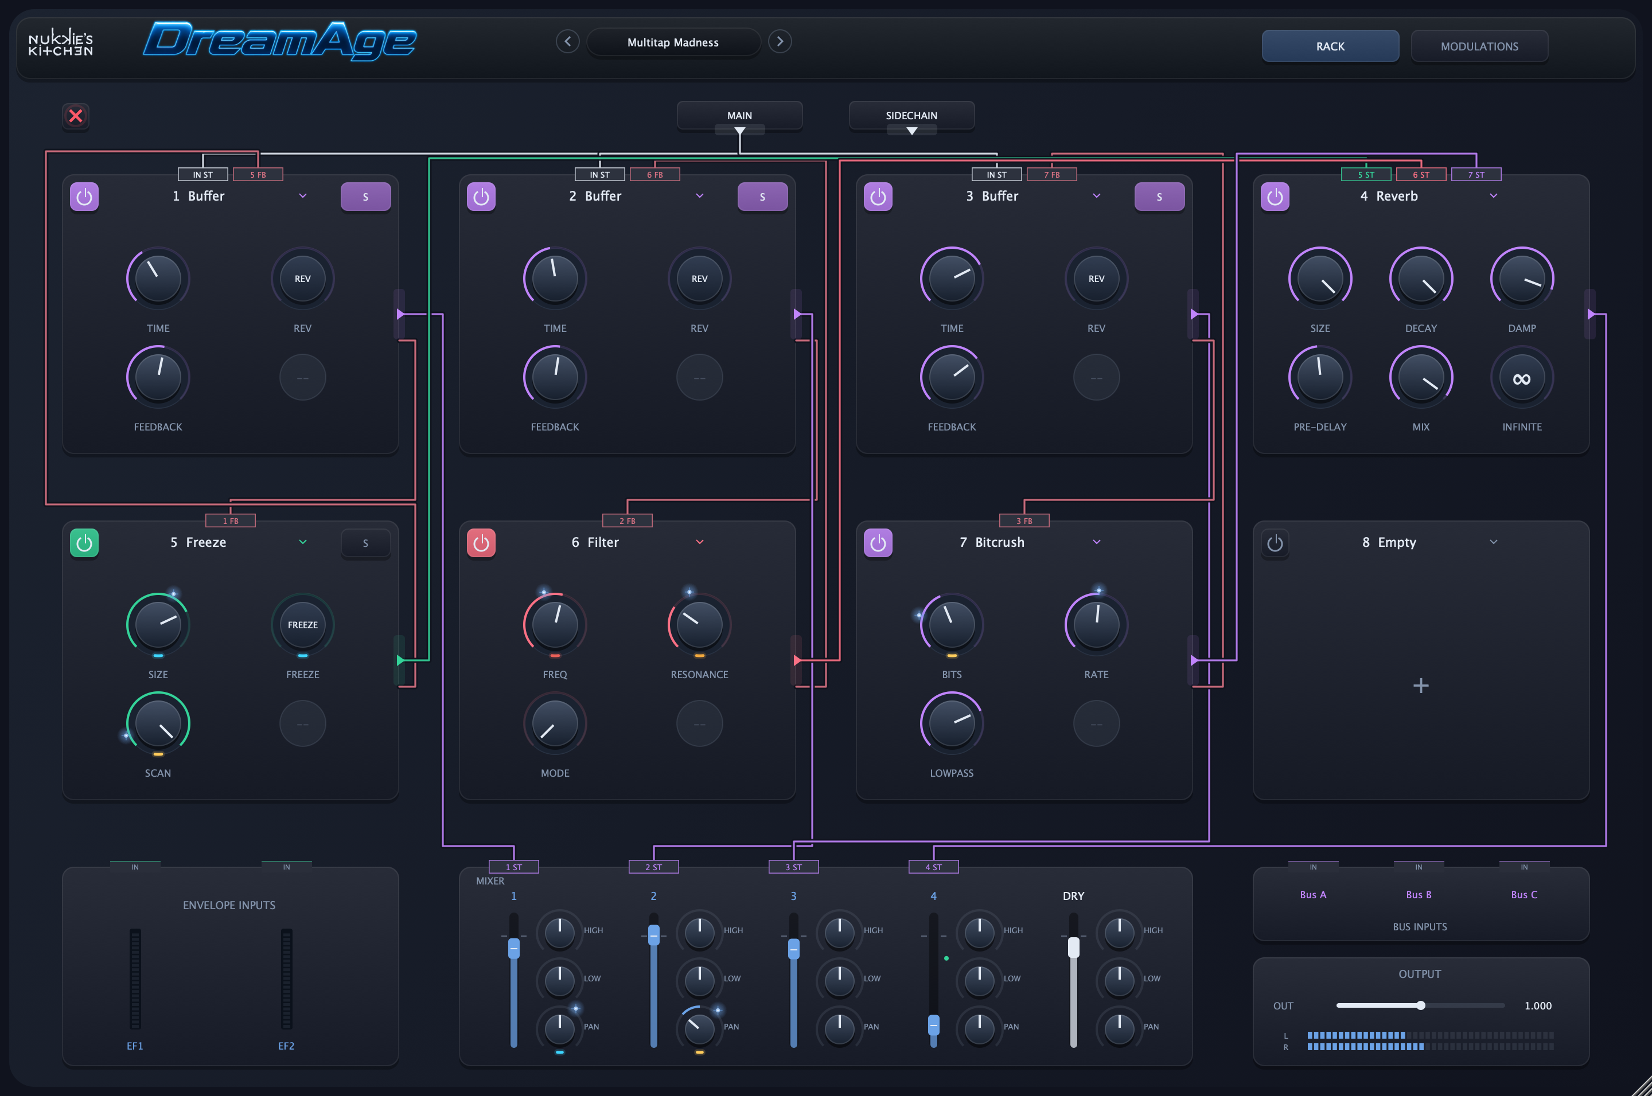The height and width of the screenshot is (1096, 1652).
Task: Click S button on 5 Freeze
Action: coord(365,543)
